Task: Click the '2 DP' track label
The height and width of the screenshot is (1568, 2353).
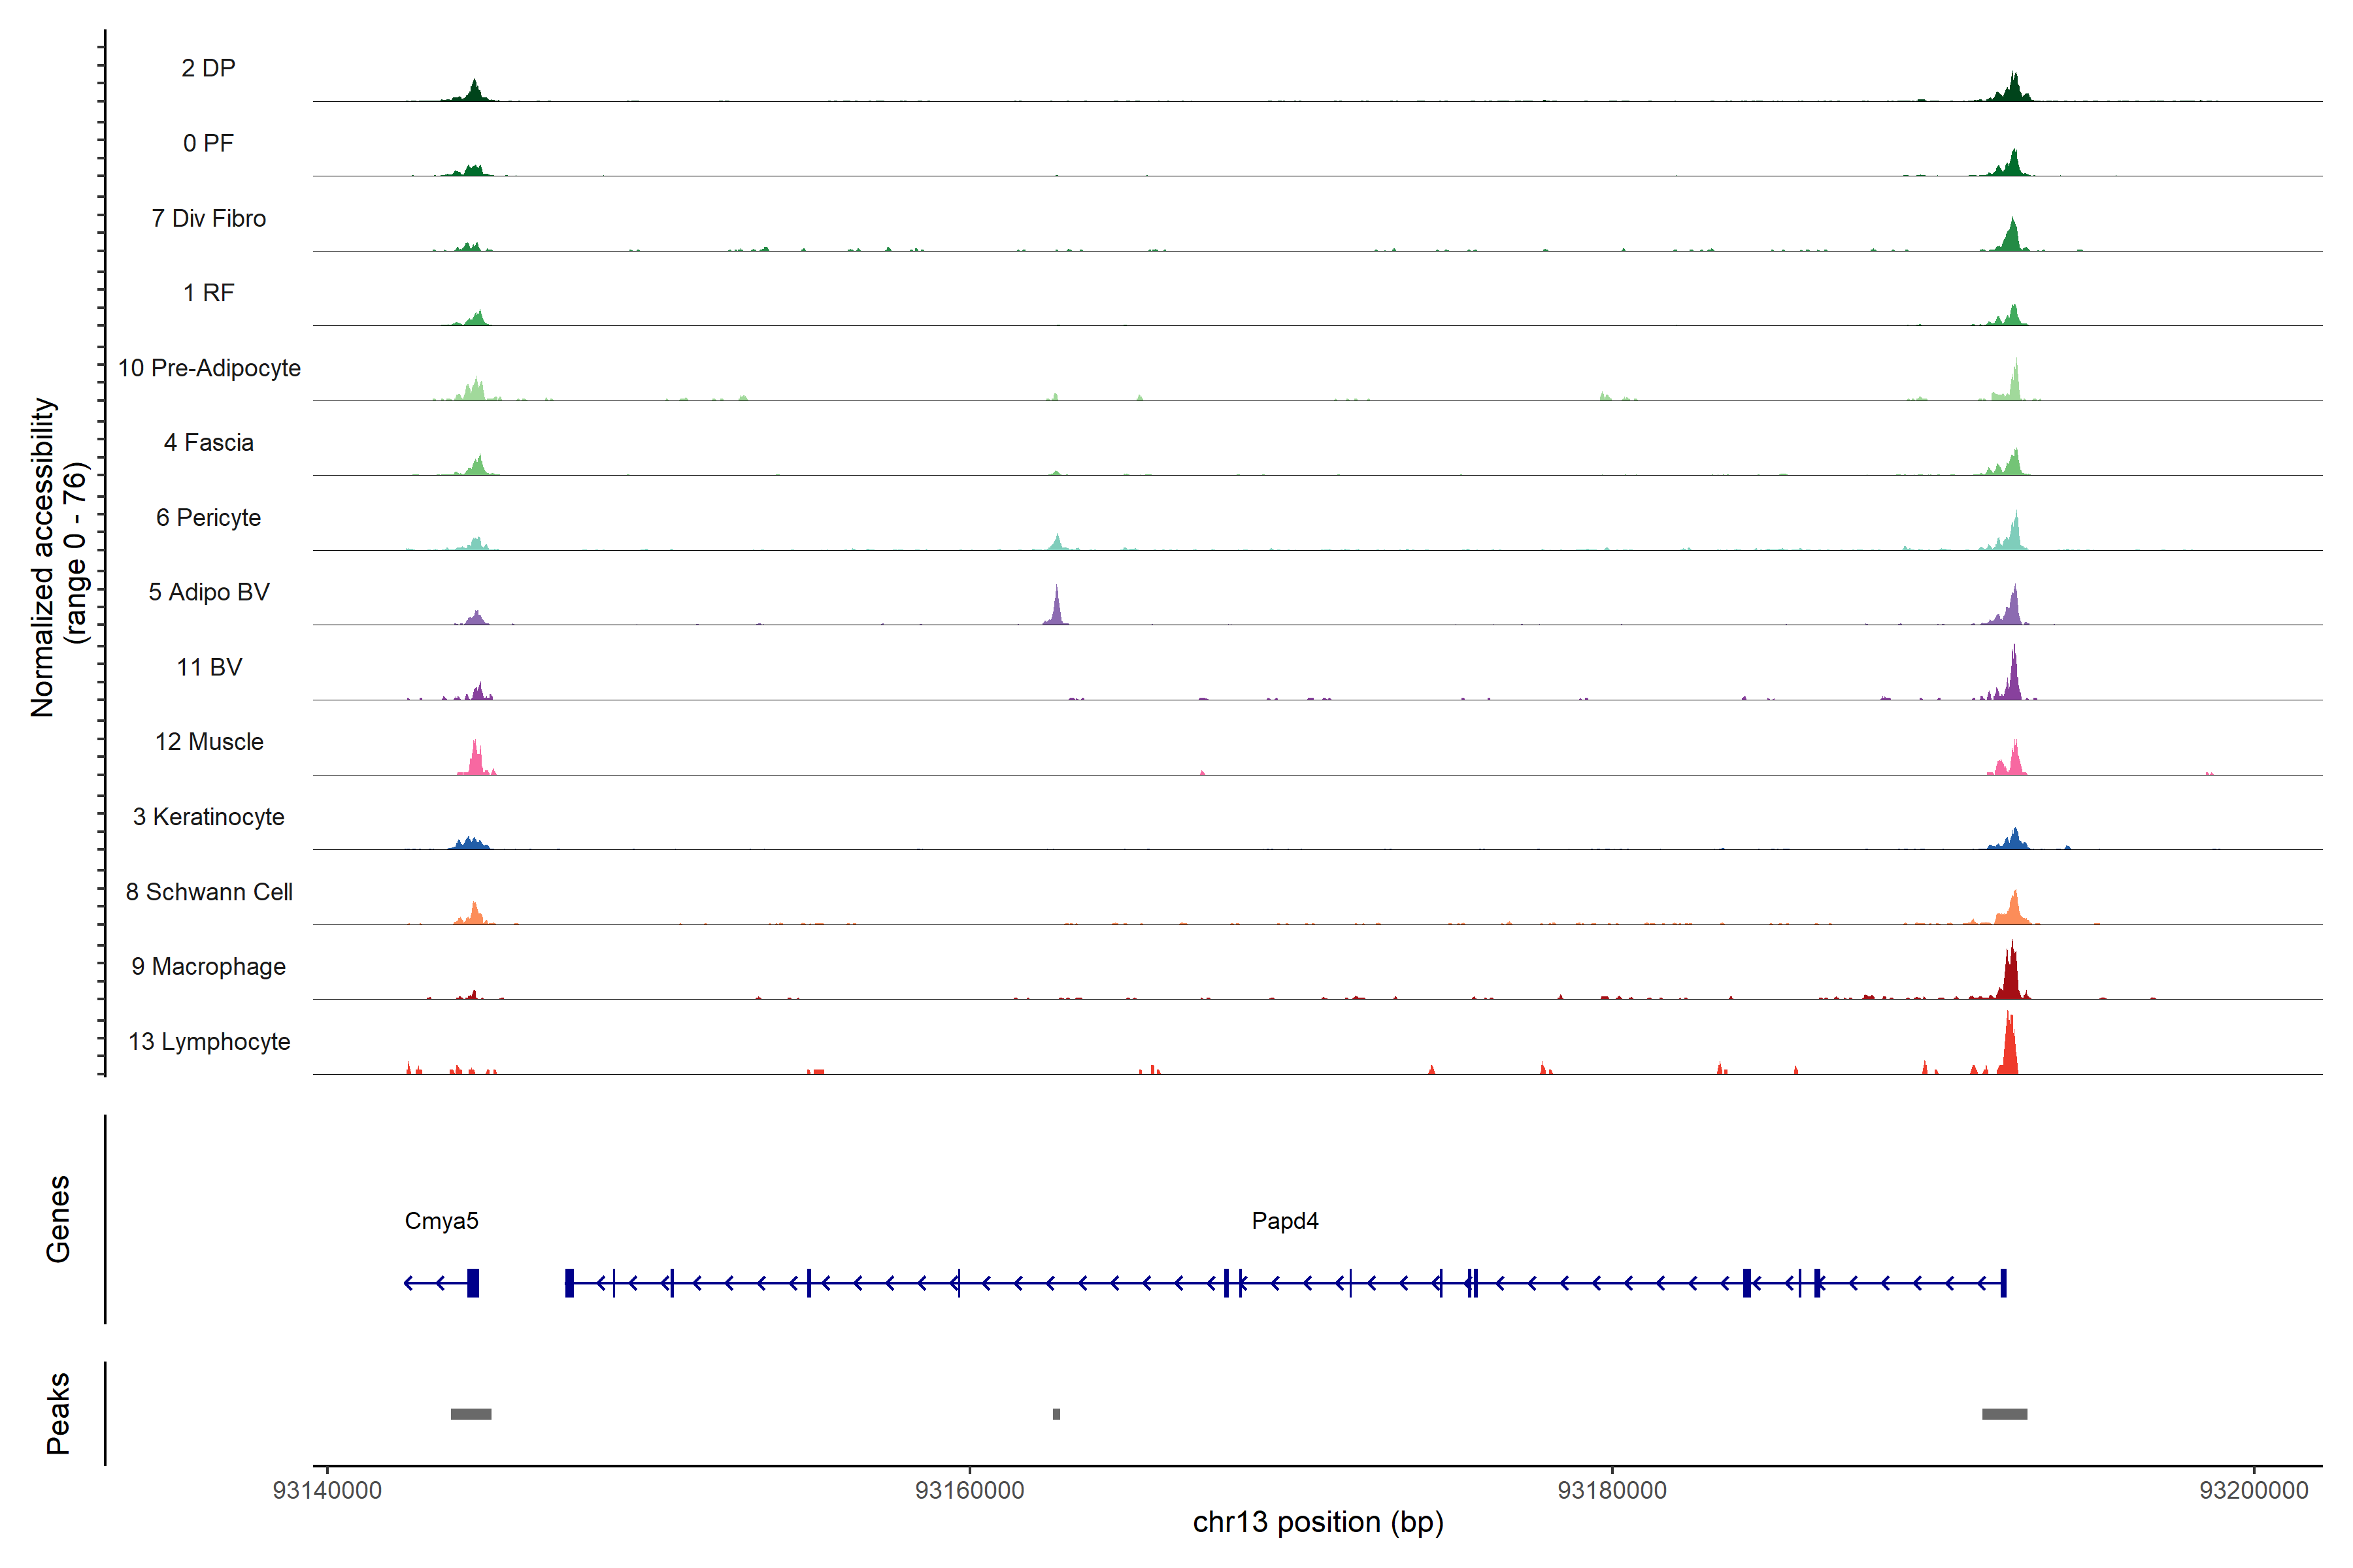Action: click(x=208, y=68)
